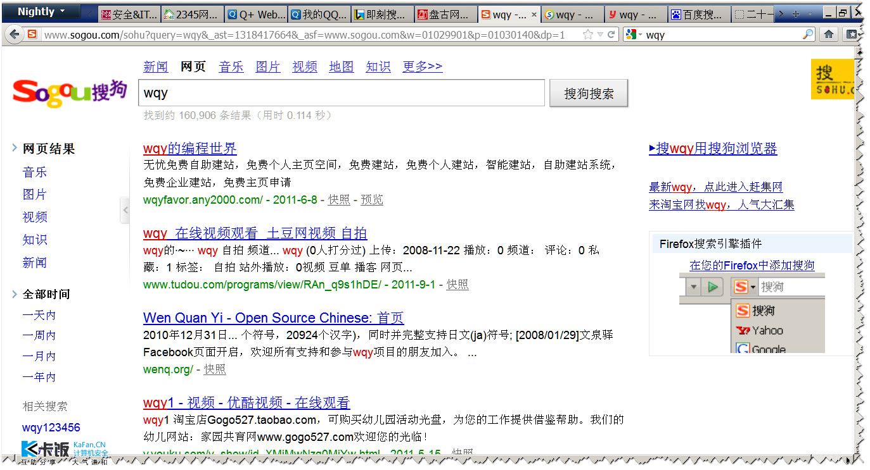Screen dimensions: 870x470
Task: Open 搜wqy用搜狗浏览器 link
Action: 713,149
